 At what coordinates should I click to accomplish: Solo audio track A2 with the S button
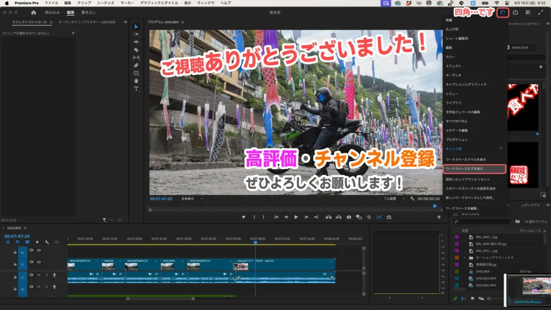click(46, 286)
